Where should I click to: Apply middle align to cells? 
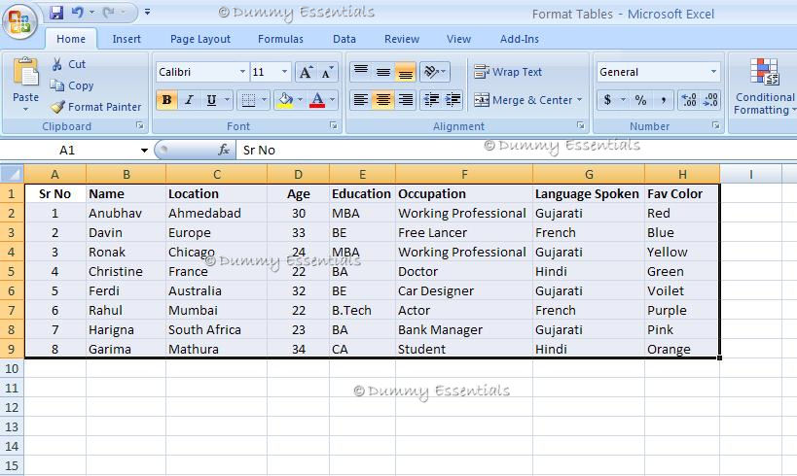(383, 72)
